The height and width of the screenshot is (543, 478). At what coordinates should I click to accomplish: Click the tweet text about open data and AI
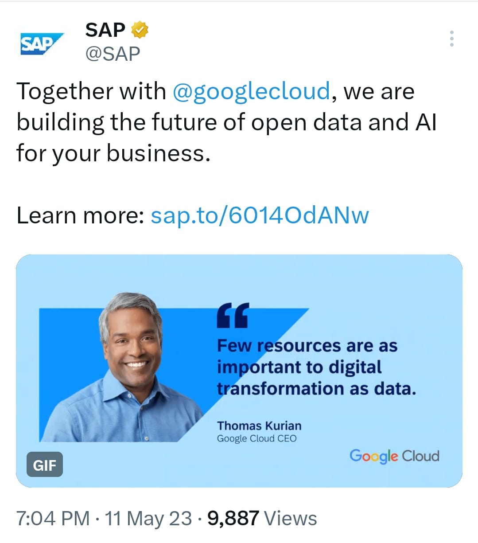tap(226, 122)
